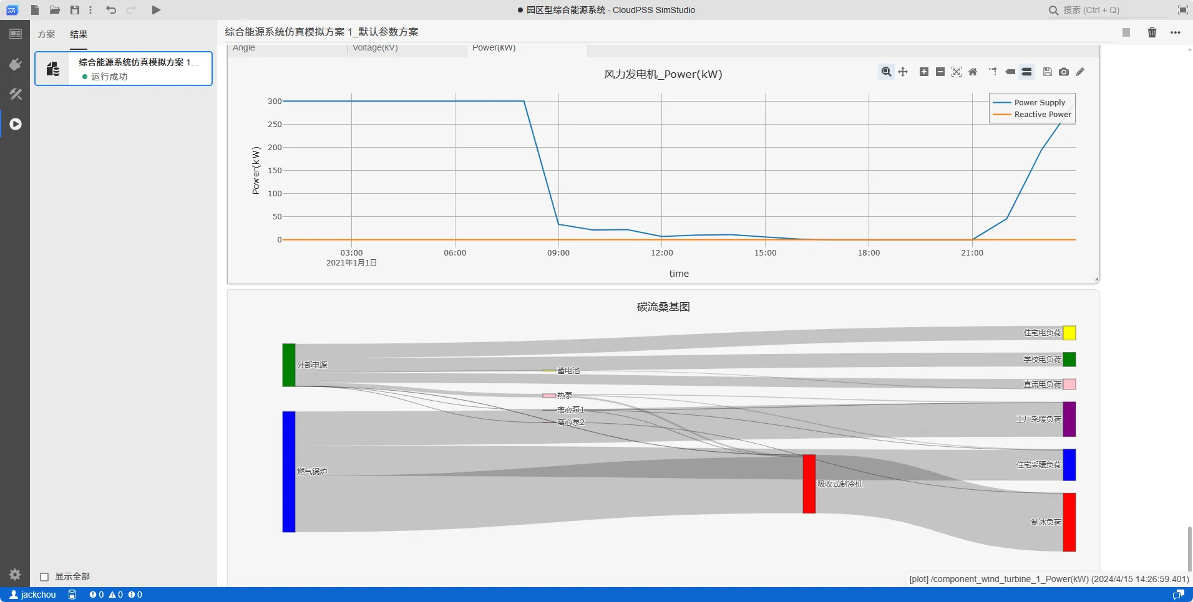Screen dimensions: 1193x602
Task: Click the pink 热泵 Sankey node
Action: 549,396
